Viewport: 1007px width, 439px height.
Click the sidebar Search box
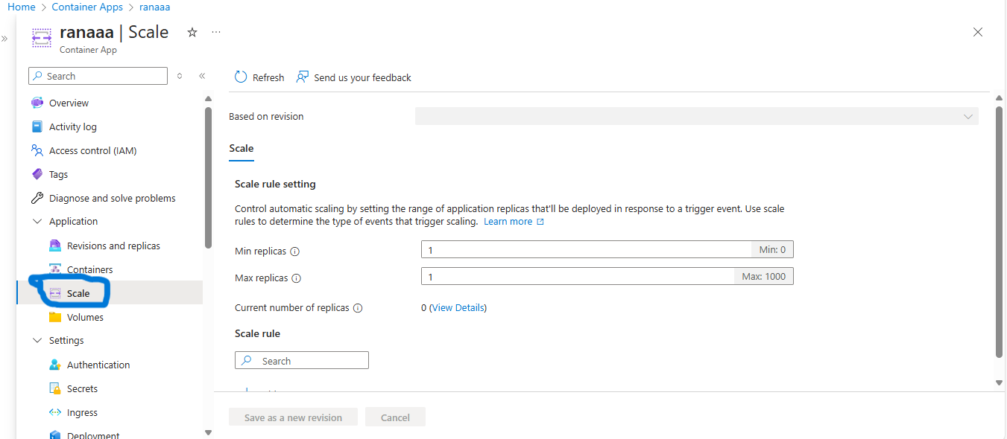coord(98,76)
